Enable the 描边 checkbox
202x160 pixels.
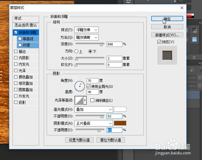pos(16,52)
